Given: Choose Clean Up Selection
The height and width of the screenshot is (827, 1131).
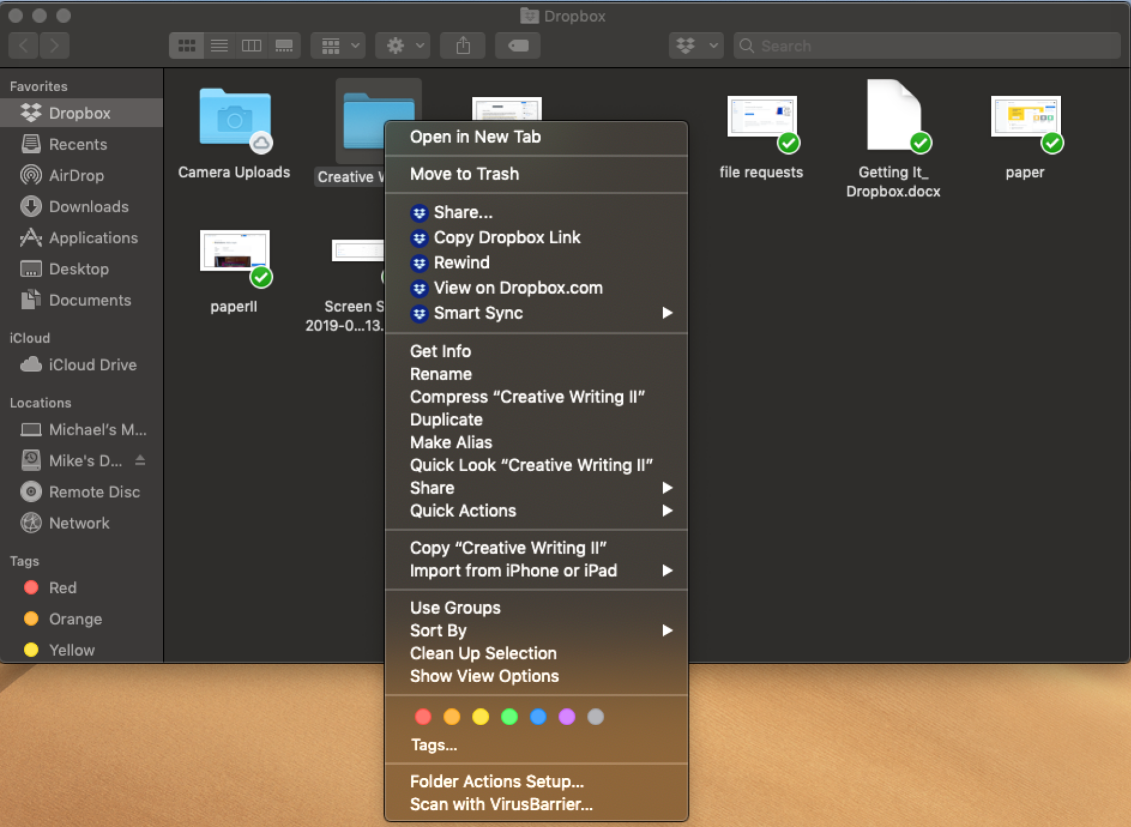Looking at the screenshot, I should click(x=536, y=653).
